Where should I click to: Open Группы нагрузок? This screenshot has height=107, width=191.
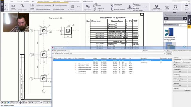click(167, 7)
